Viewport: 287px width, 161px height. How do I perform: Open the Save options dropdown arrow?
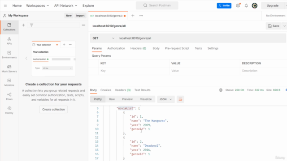[284, 26]
